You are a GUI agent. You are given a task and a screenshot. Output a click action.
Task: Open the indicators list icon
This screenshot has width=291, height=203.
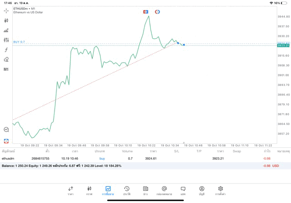click(x=6, y=30)
